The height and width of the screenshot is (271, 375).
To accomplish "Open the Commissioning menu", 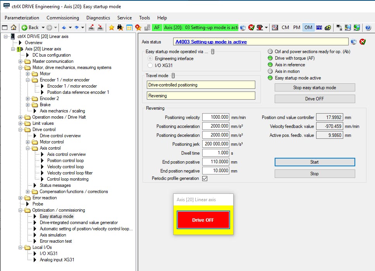I will click(63, 18).
